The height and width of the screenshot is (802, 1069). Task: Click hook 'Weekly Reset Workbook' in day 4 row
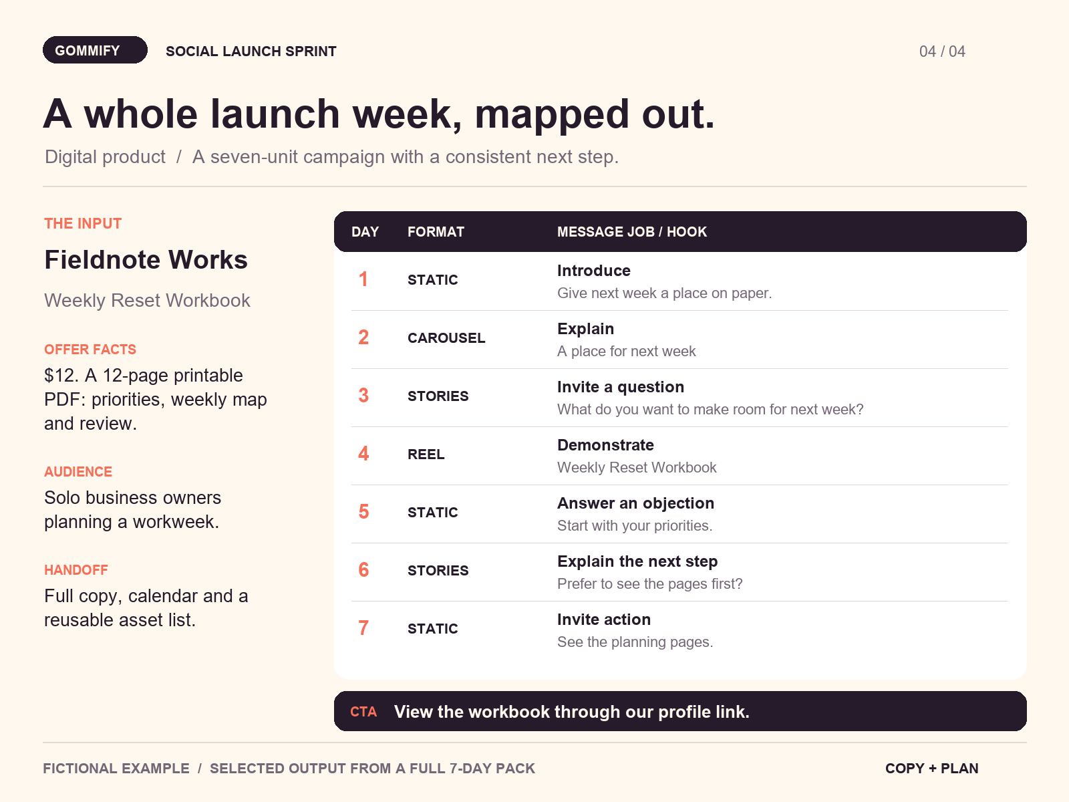[637, 468]
